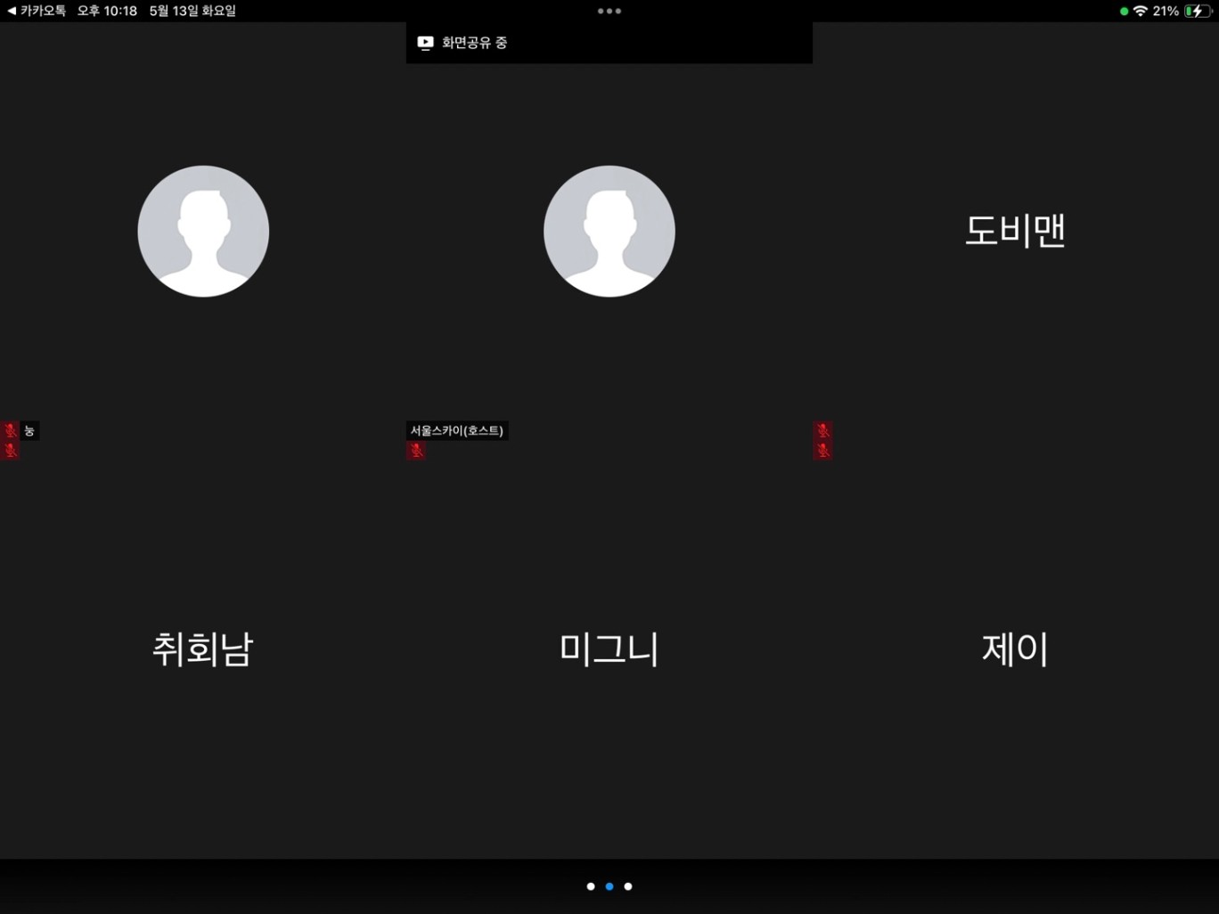Go to the last page indicator dot
1219x914 pixels.
[628, 886]
